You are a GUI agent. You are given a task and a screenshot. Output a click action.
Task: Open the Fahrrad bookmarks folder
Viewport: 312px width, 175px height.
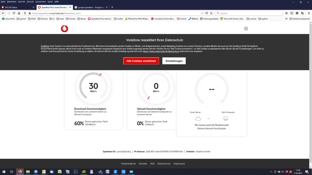tap(42, 19)
